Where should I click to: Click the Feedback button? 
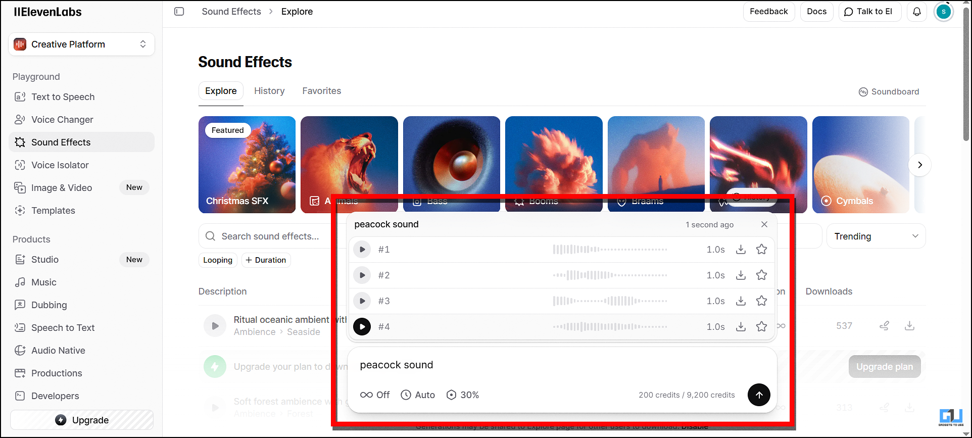tap(768, 12)
